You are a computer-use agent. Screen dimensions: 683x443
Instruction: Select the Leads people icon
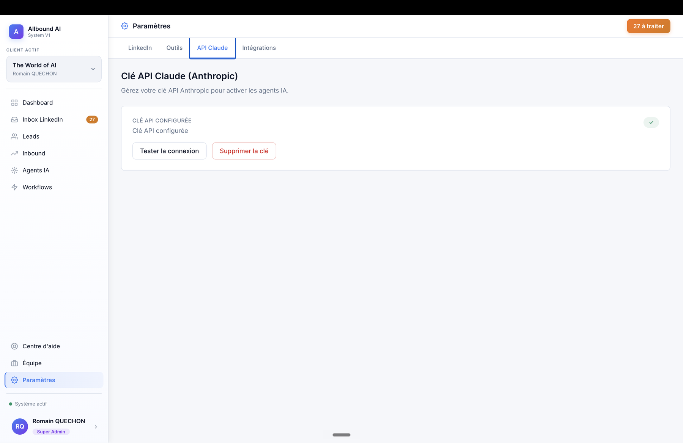coord(14,136)
